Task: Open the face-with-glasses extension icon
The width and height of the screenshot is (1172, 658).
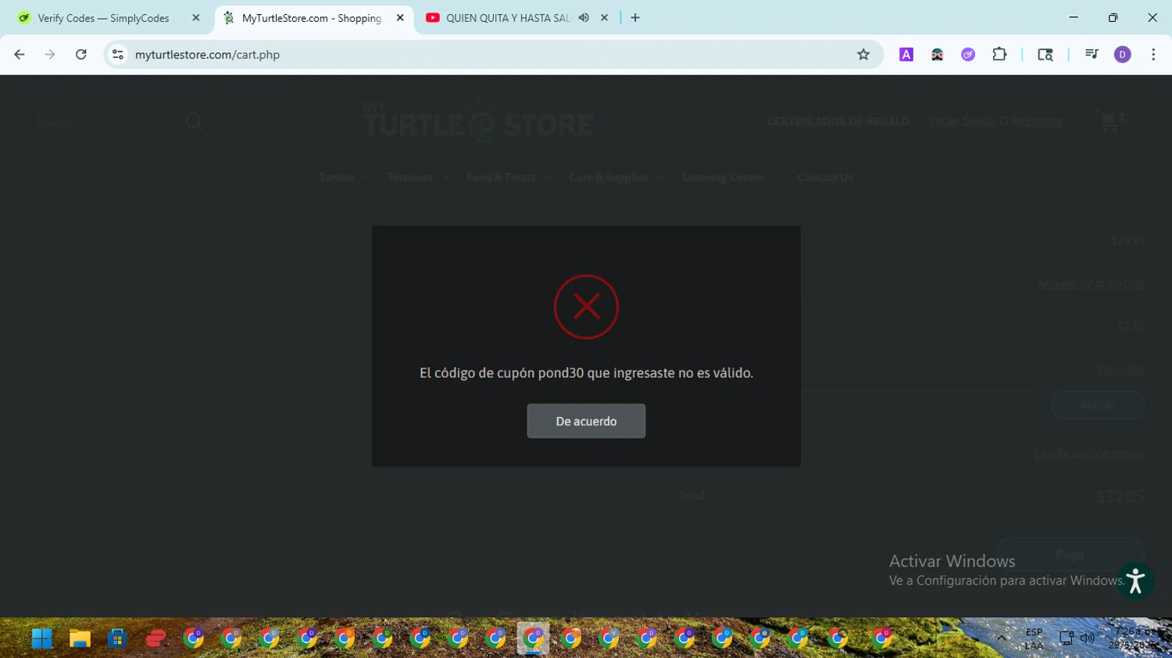Action: [938, 55]
